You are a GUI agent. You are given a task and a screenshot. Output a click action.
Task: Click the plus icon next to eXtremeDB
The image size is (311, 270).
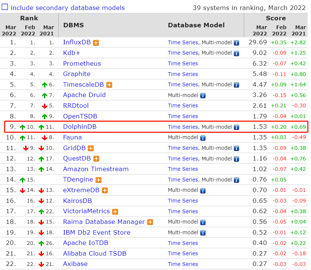tap(105, 190)
